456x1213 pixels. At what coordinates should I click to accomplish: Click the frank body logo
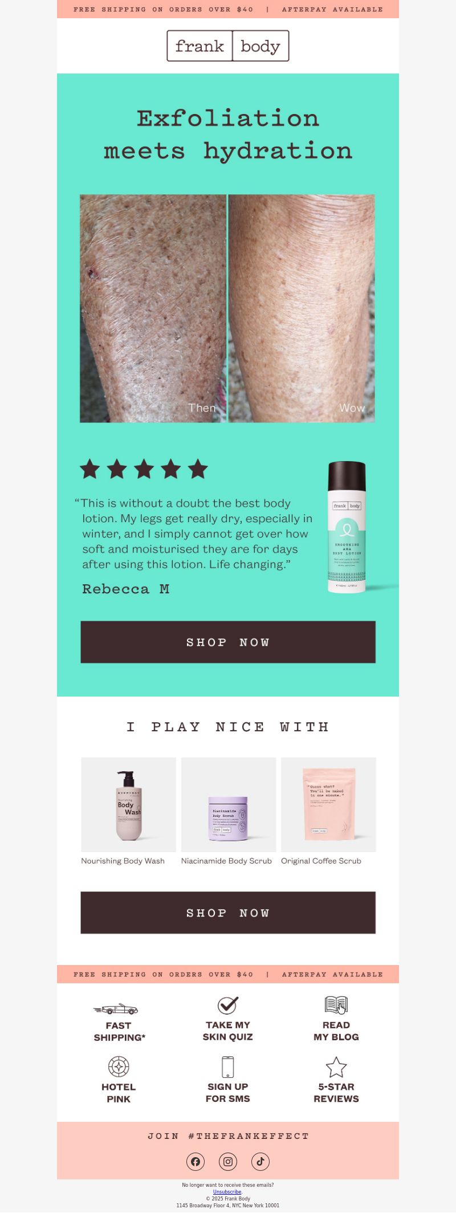228,46
